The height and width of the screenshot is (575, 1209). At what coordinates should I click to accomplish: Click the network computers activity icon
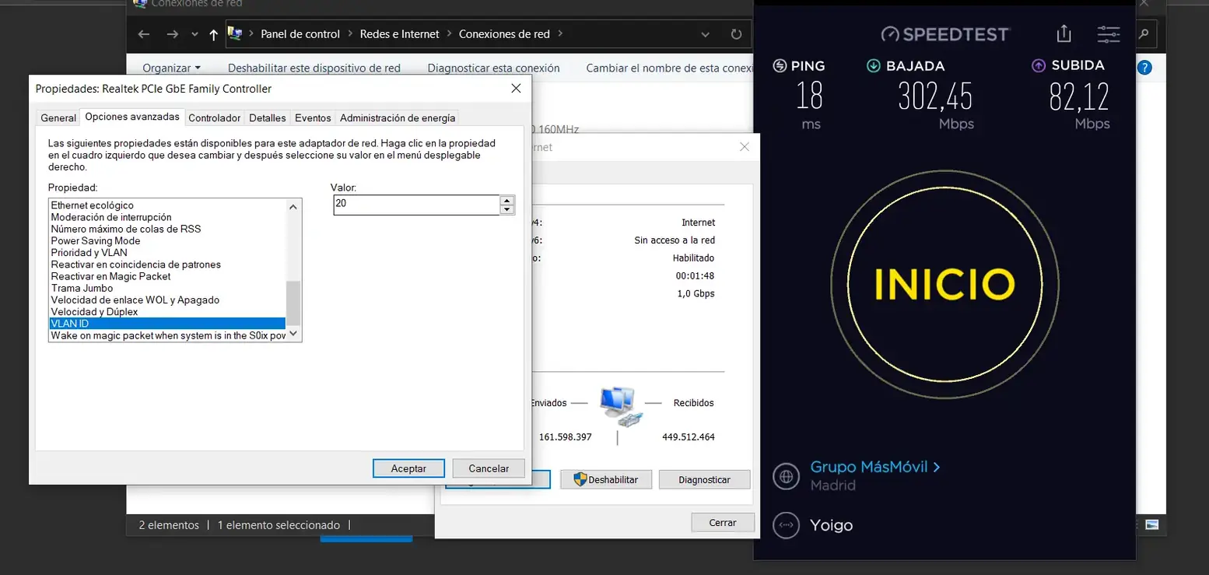pyautogui.click(x=620, y=406)
